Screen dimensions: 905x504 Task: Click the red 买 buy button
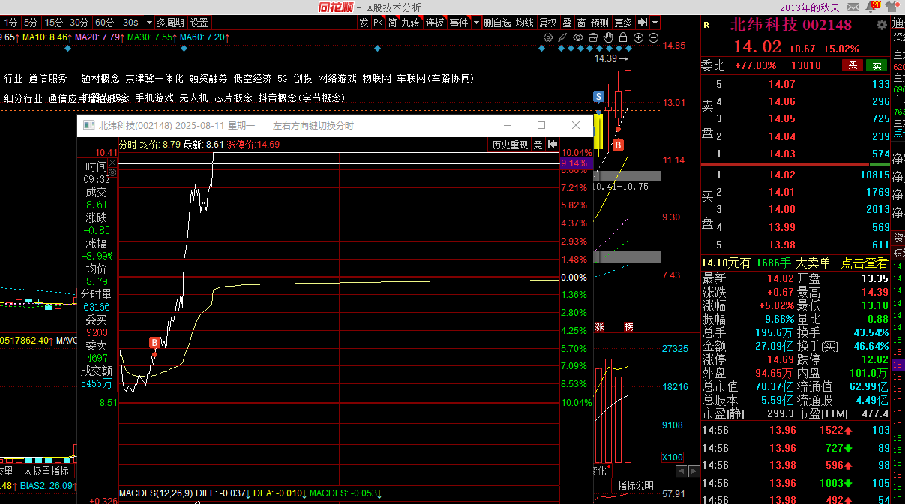coord(852,65)
